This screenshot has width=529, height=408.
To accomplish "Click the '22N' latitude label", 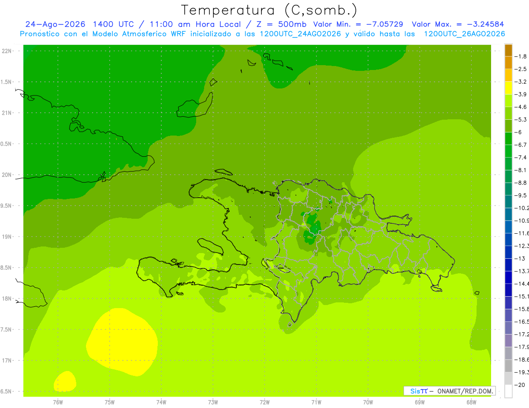I will click(x=7, y=51).
